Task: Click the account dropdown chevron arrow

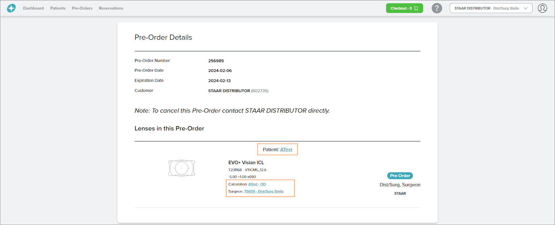Action: [526, 8]
